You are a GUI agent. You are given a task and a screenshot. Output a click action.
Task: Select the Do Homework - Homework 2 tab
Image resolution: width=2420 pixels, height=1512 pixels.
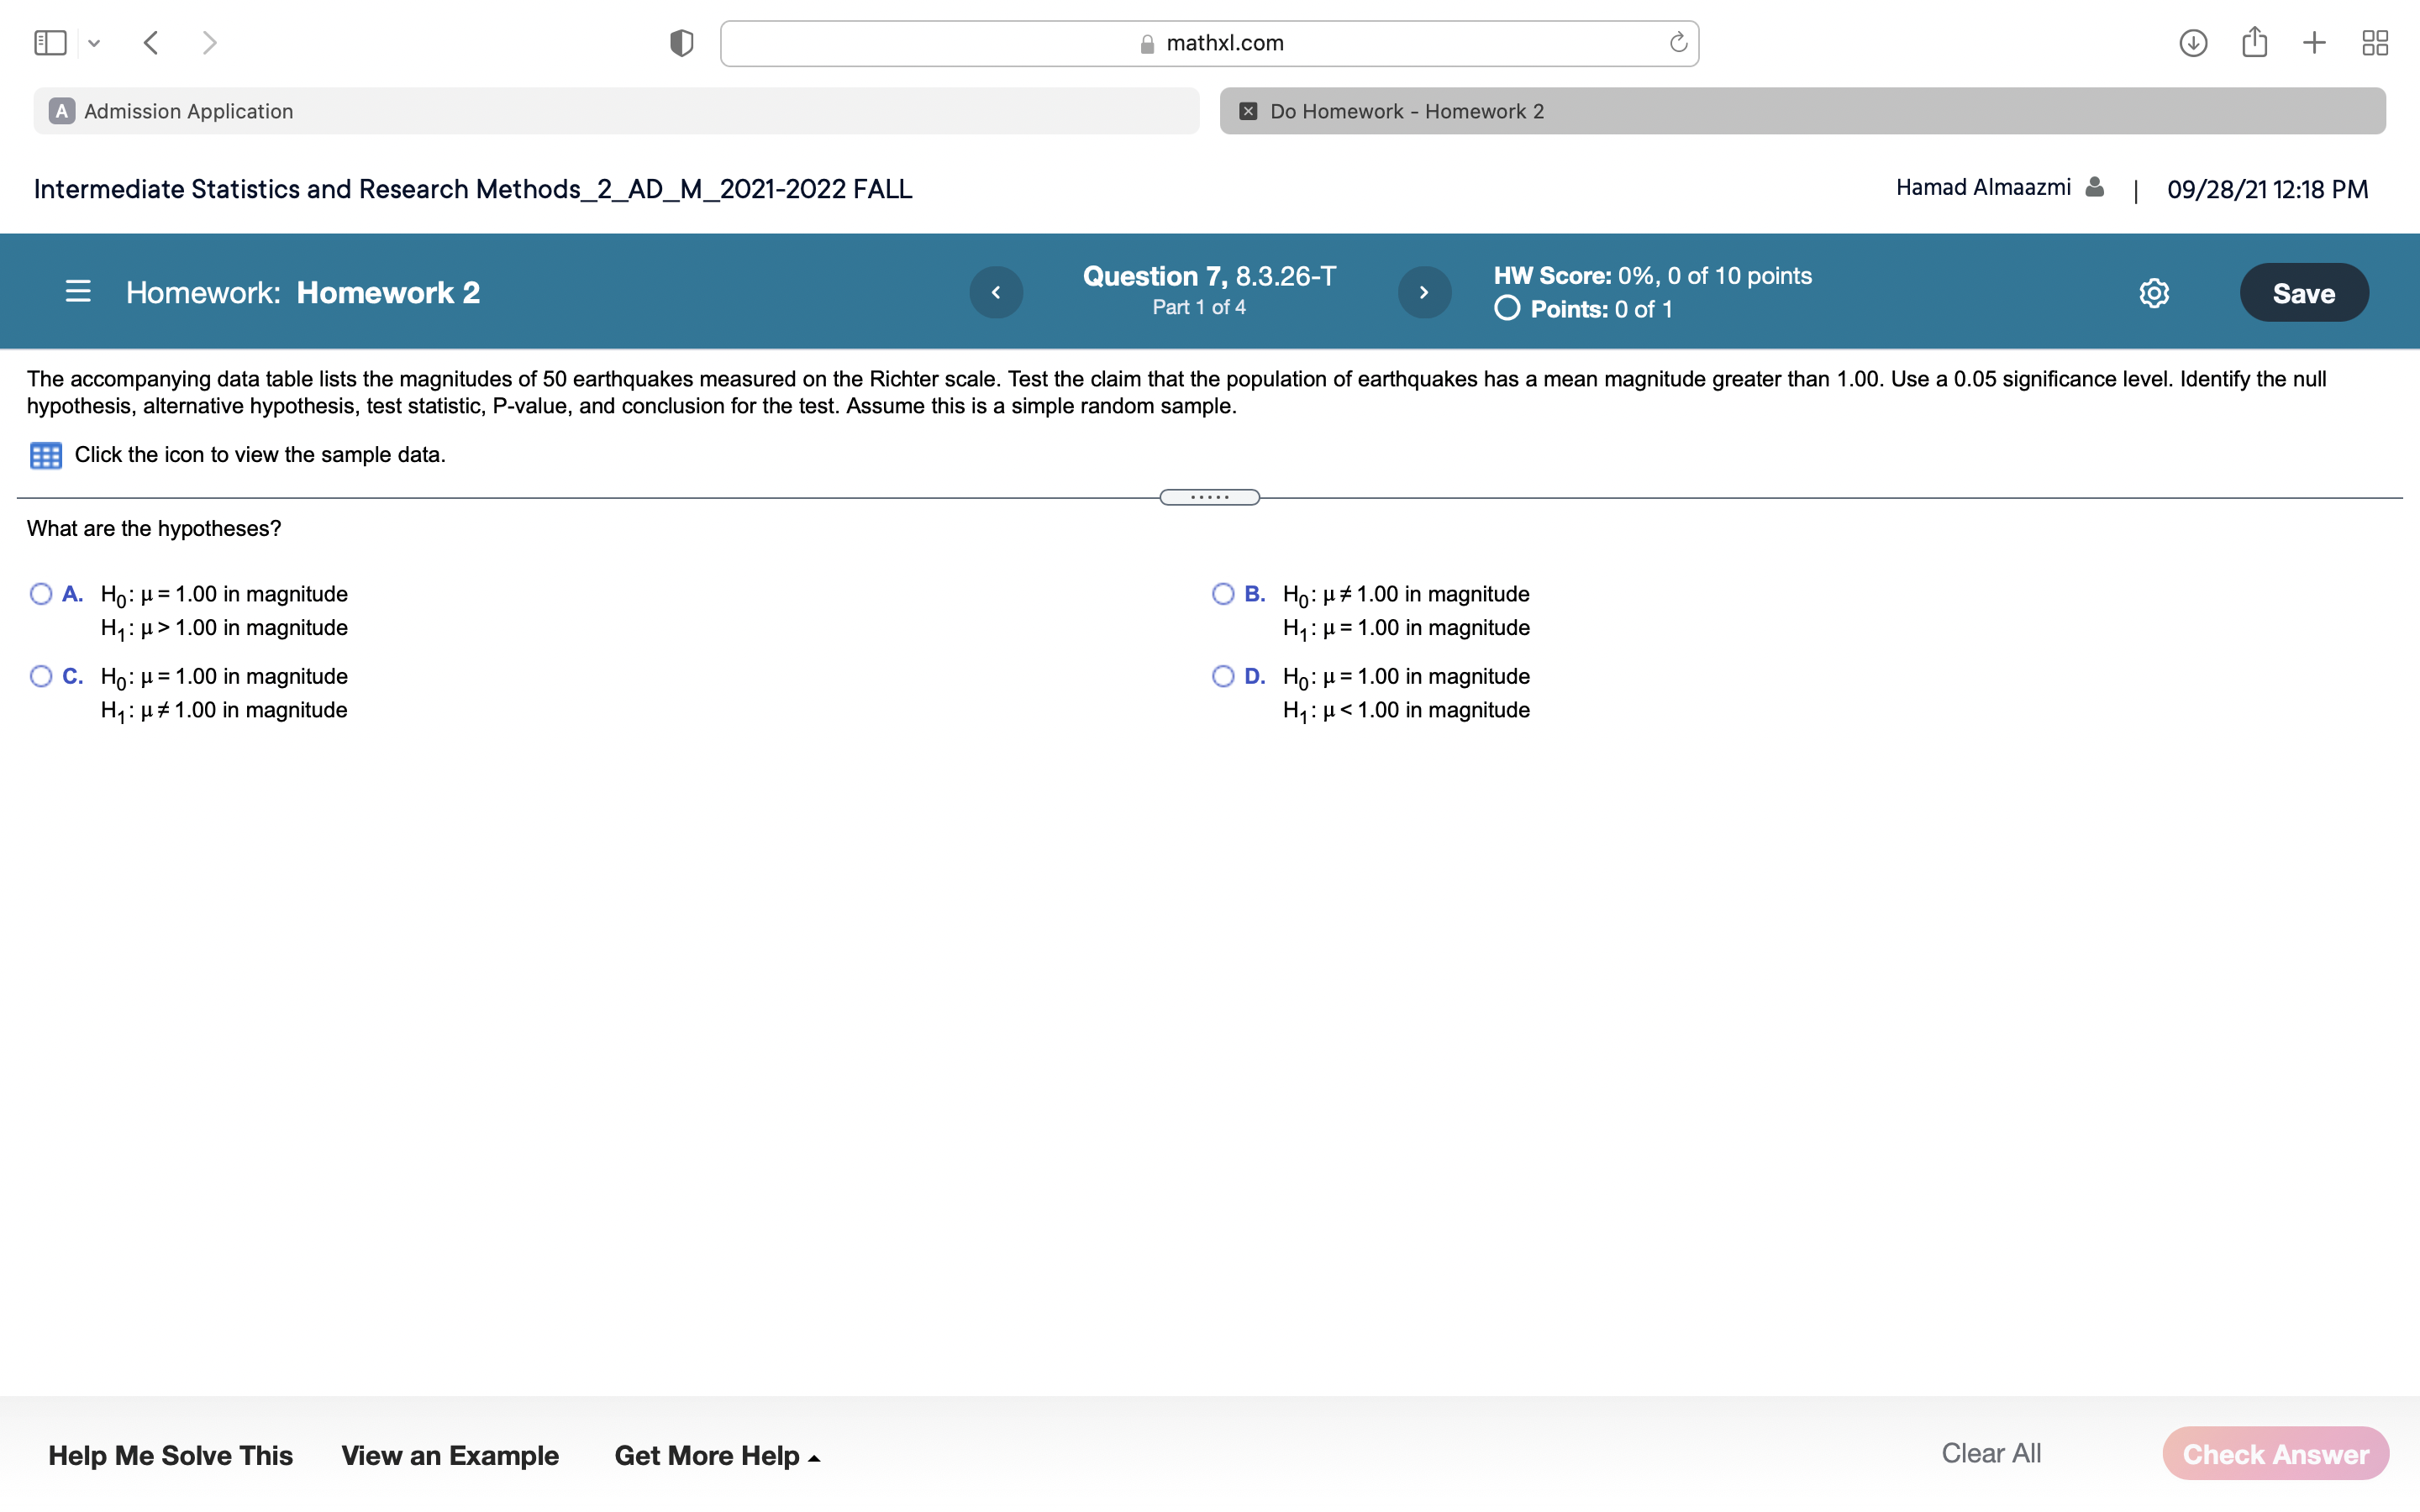tap(1801, 111)
